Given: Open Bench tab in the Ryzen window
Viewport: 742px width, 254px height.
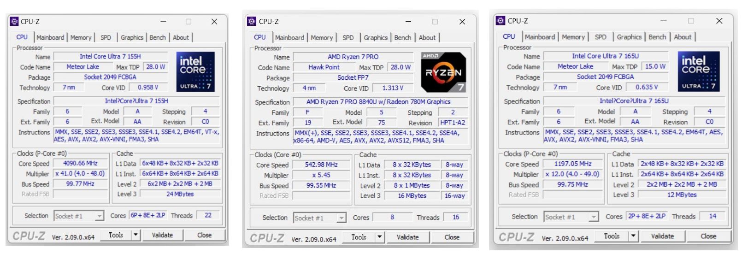Looking at the screenshot, I should pos(402,38).
